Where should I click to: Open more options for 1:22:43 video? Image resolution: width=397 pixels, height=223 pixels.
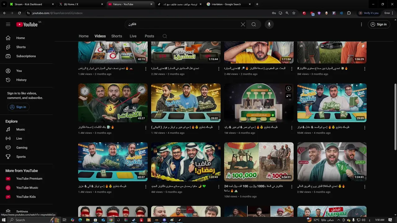pyautogui.click(x=219, y=187)
